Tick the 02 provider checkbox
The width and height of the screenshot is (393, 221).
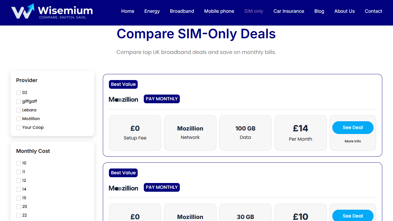19,93
